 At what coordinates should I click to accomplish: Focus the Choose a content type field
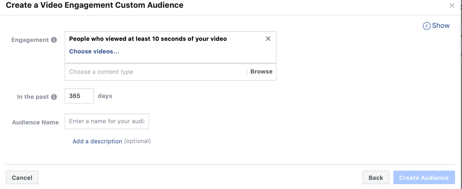pos(156,72)
